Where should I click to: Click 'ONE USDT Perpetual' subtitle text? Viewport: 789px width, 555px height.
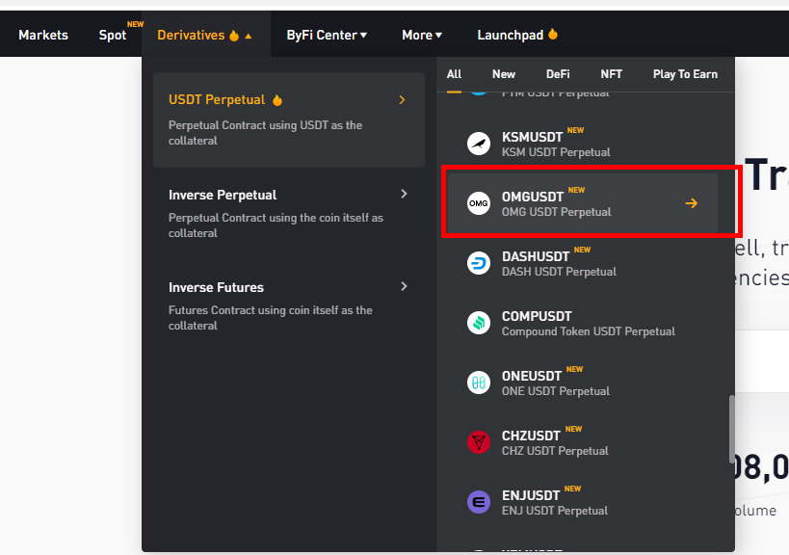pyautogui.click(x=556, y=391)
